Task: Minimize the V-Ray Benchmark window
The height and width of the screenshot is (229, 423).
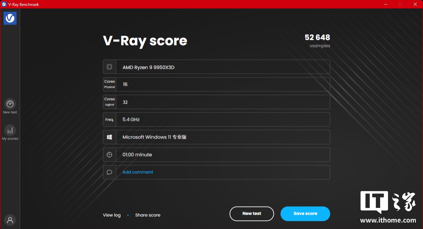Action: point(386,4)
